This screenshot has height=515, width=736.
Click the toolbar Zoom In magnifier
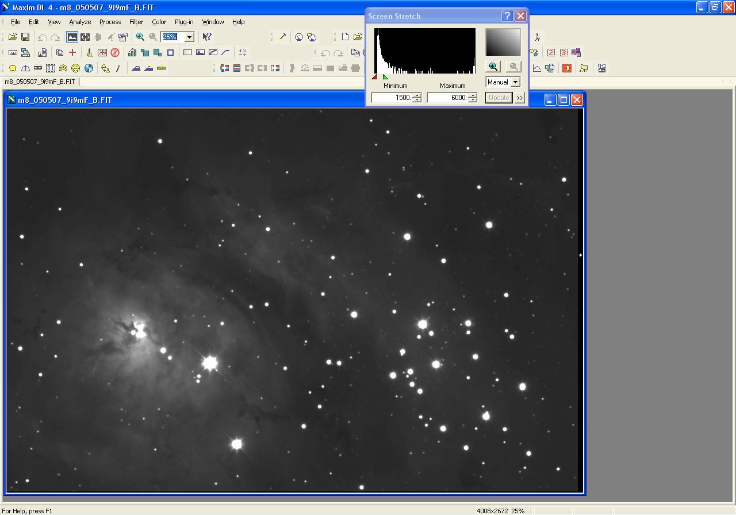(140, 37)
